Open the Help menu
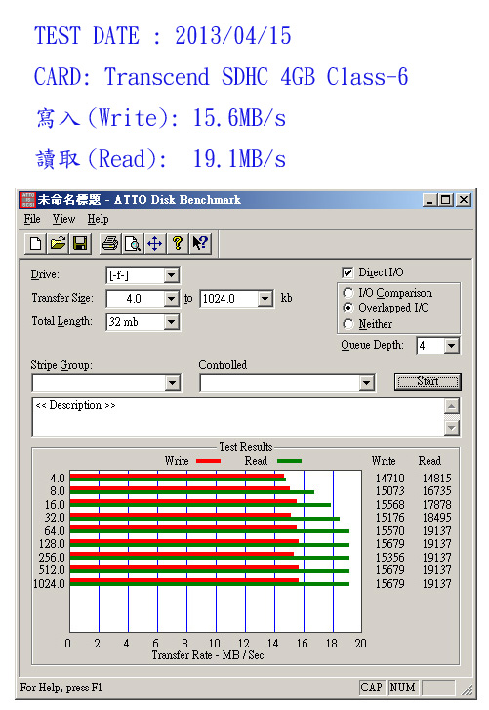This screenshot has width=489, height=710. tap(99, 219)
